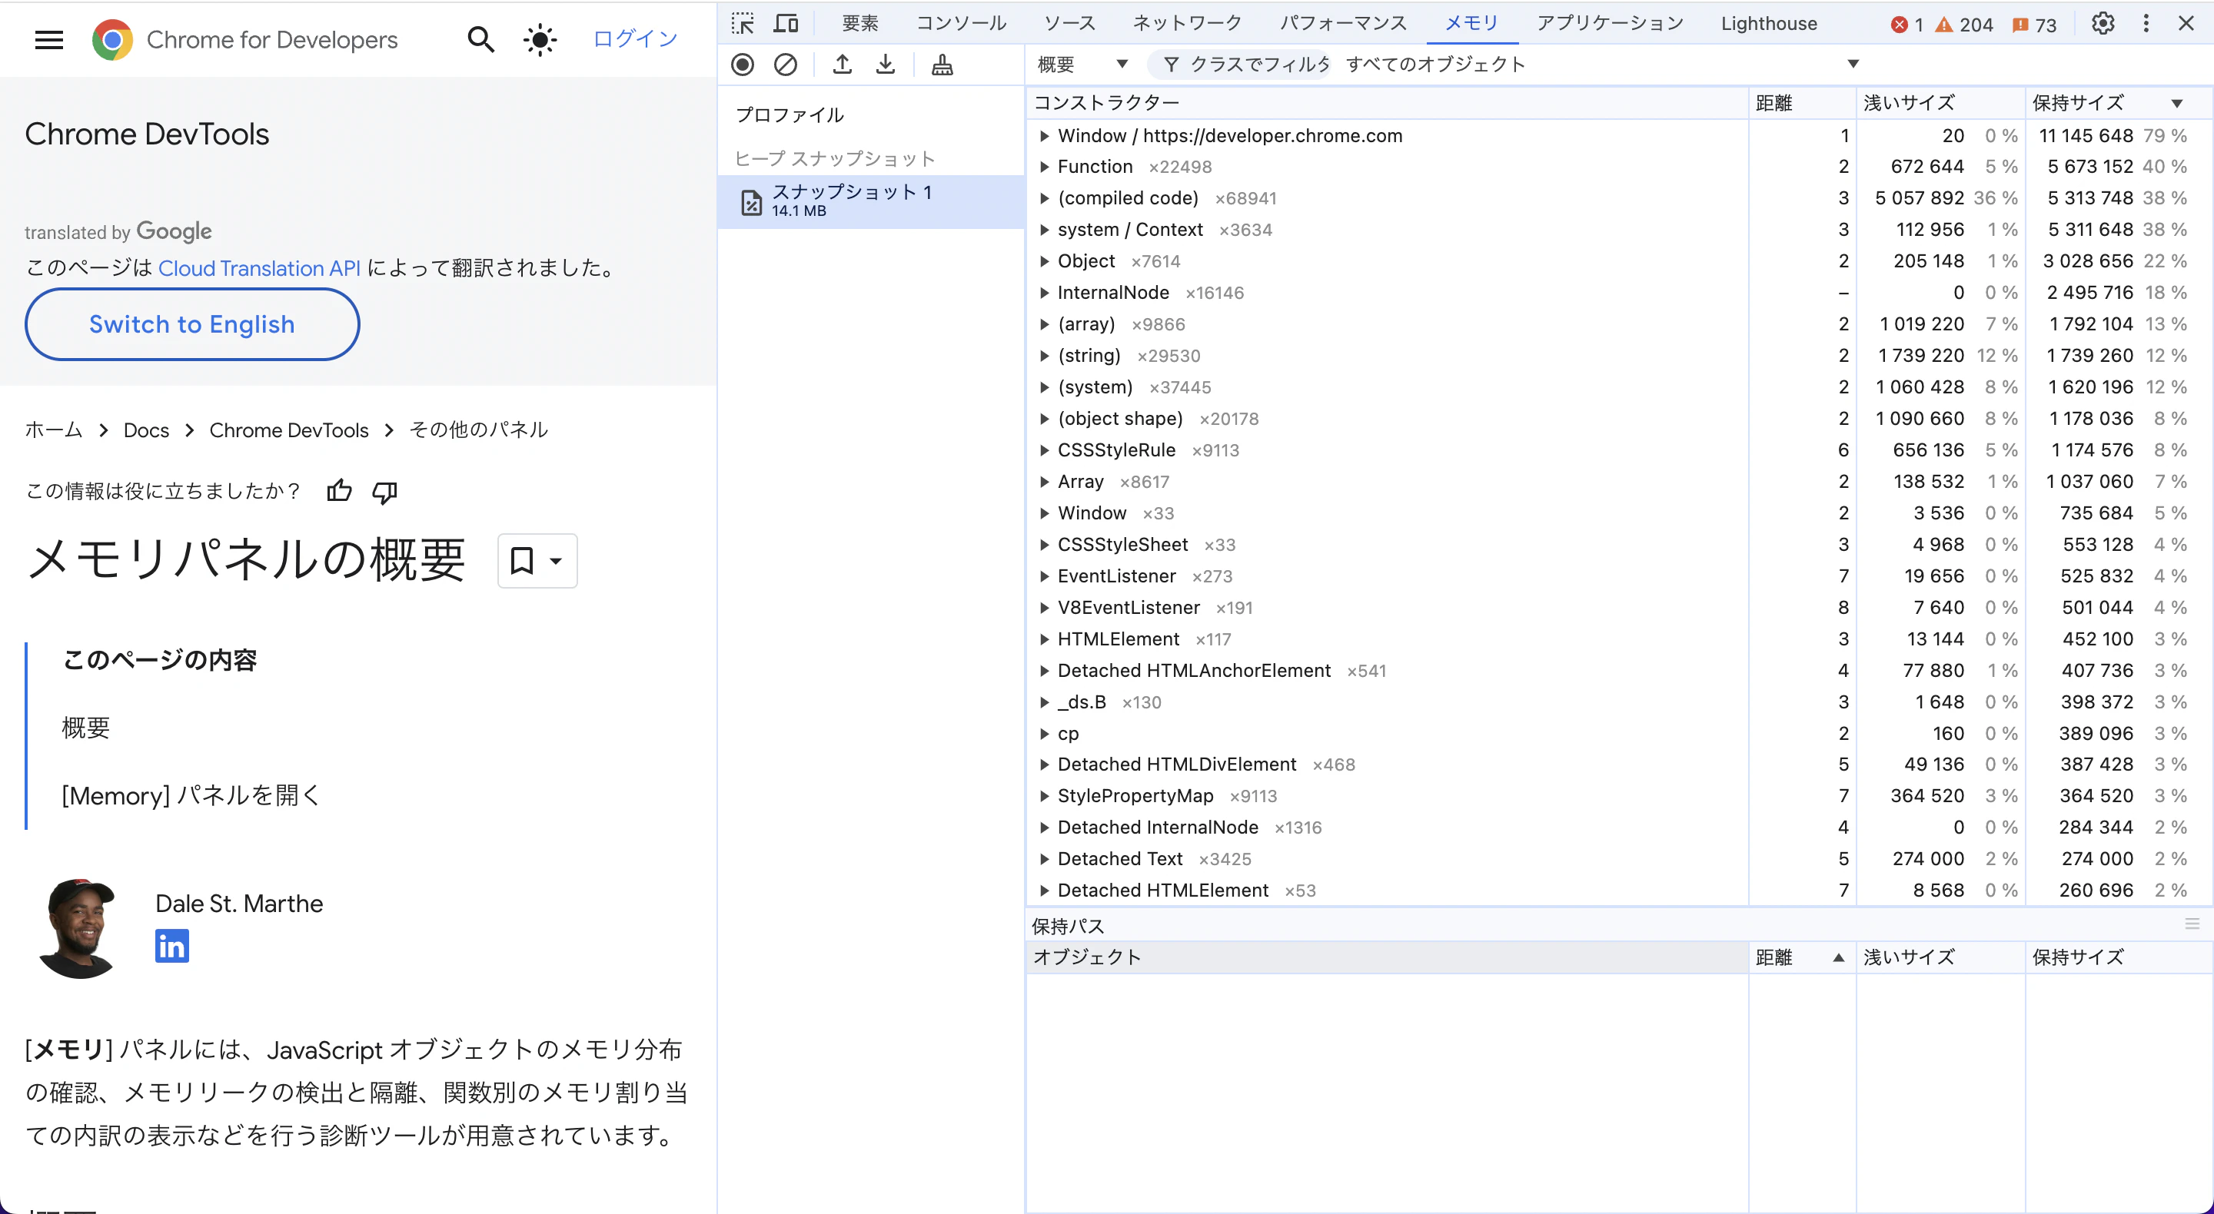Switch to the パフォーマンス tab

pos(1343,23)
